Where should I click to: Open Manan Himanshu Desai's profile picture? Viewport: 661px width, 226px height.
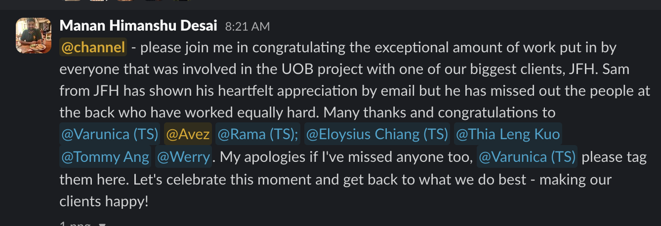pyautogui.click(x=34, y=36)
